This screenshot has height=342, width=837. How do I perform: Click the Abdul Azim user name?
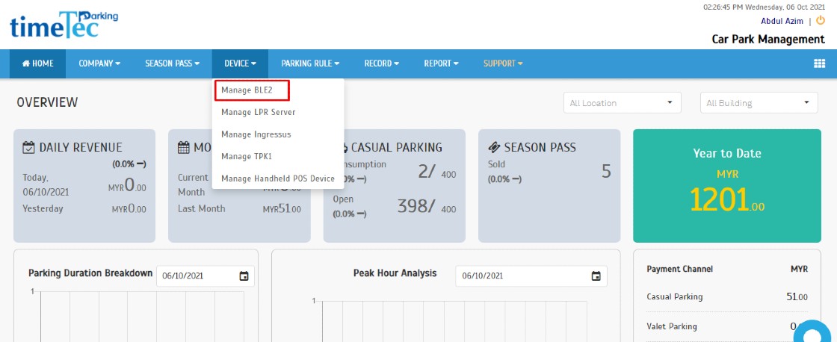click(x=782, y=22)
